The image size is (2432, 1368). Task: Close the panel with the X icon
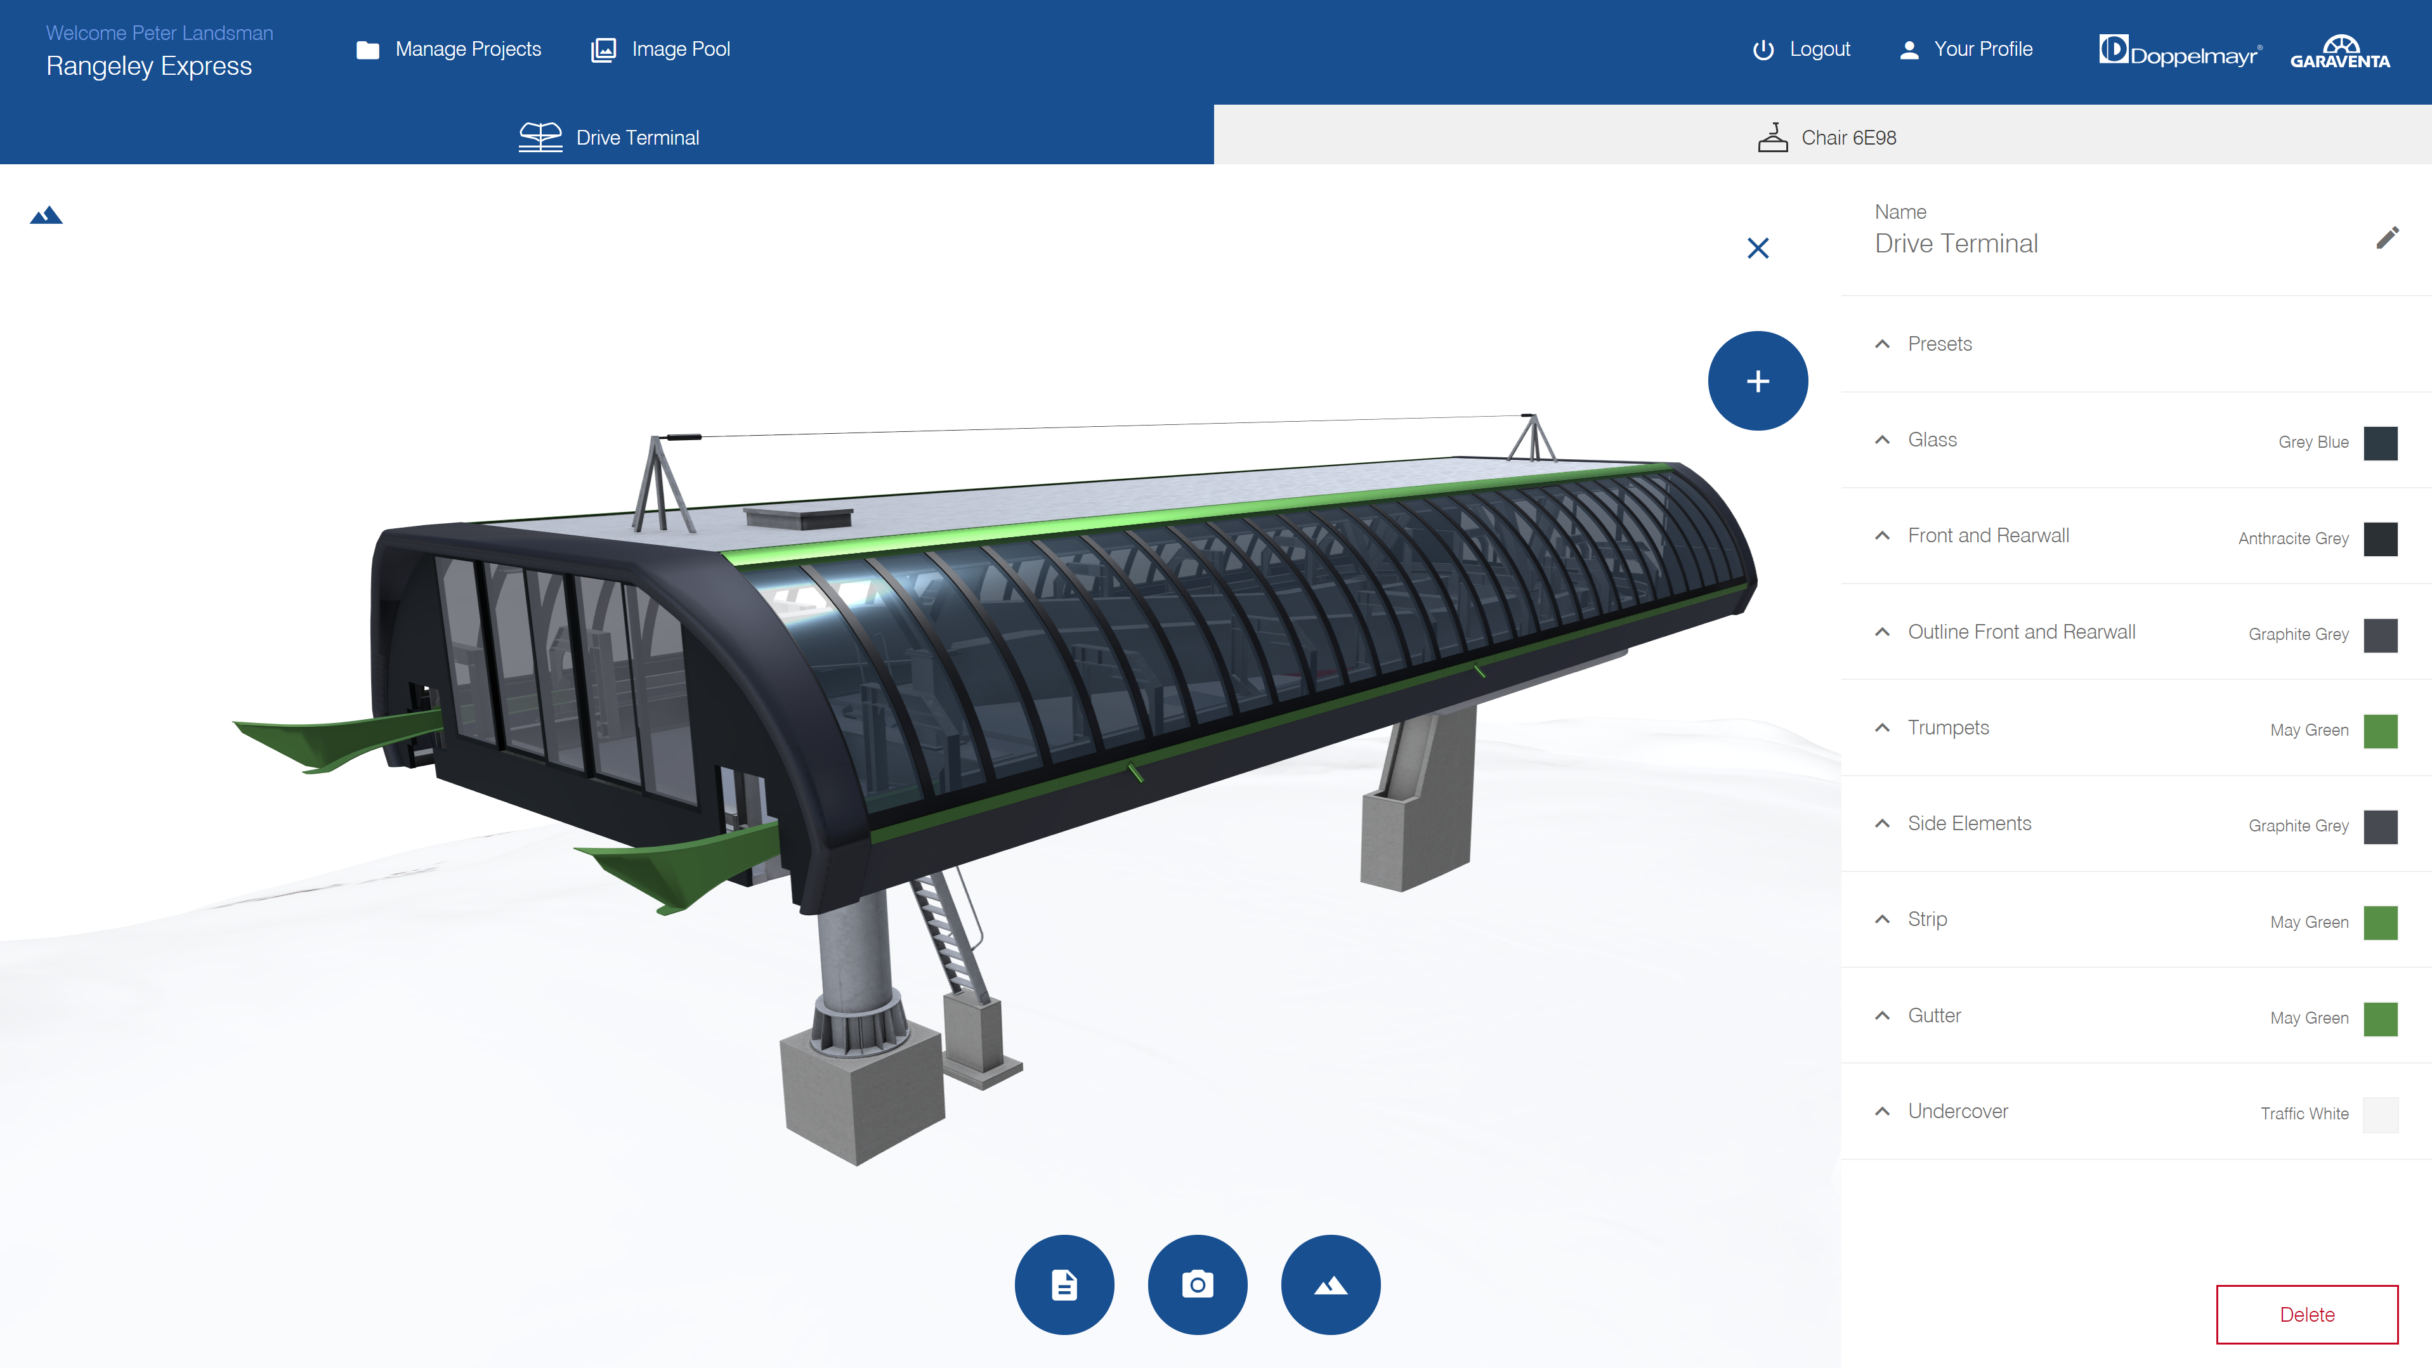[x=1757, y=249]
